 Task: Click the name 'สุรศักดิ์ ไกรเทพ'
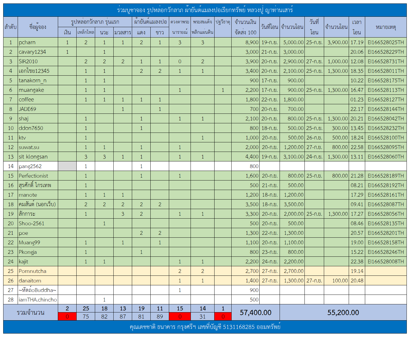(38, 185)
